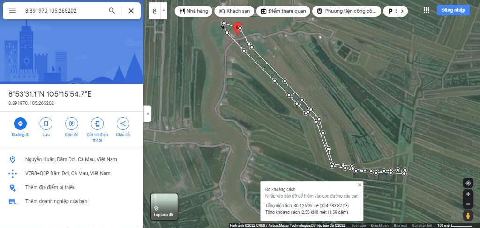Zoom in on the map

click(x=467, y=194)
